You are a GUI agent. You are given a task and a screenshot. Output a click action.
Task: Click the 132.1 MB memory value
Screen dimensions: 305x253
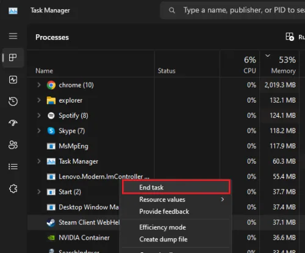pyautogui.click(x=282, y=100)
